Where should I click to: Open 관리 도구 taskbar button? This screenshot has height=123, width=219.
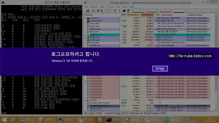(x=85, y=120)
